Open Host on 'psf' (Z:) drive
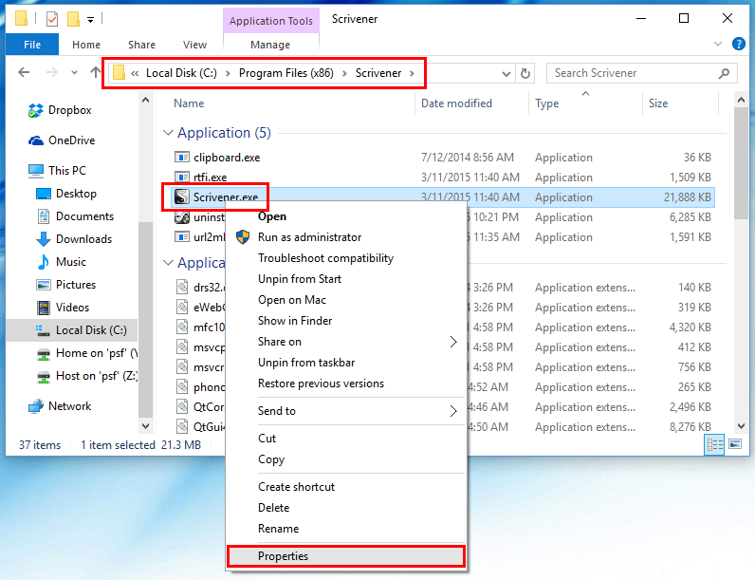Image resolution: width=755 pixels, height=580 pixels. coord(87,376)
